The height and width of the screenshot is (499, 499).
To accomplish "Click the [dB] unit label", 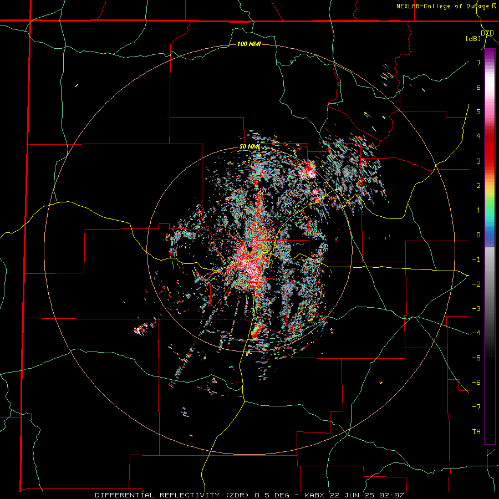I will tap(473, 38).
